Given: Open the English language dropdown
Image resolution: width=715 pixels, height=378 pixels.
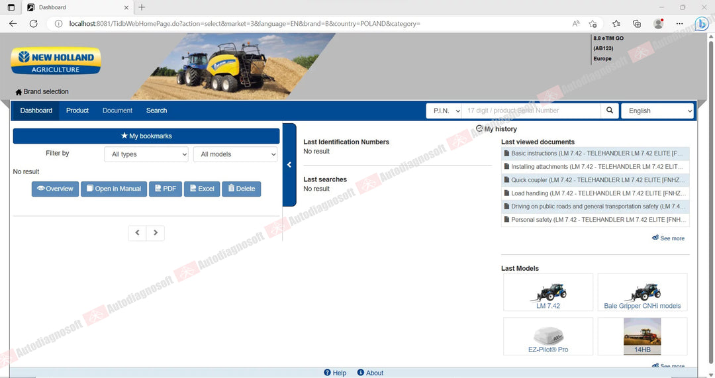Looking at the screenshot, I should coord(657,111).
